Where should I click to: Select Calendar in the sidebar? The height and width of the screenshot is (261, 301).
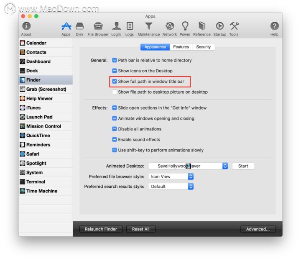tap(46, 43)
